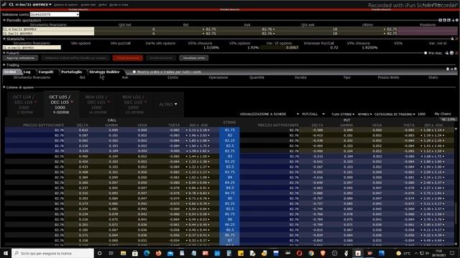Switch to the Eseguiti tab
The width and height of the screenshot is (460, 258).
tap(46, 72)
